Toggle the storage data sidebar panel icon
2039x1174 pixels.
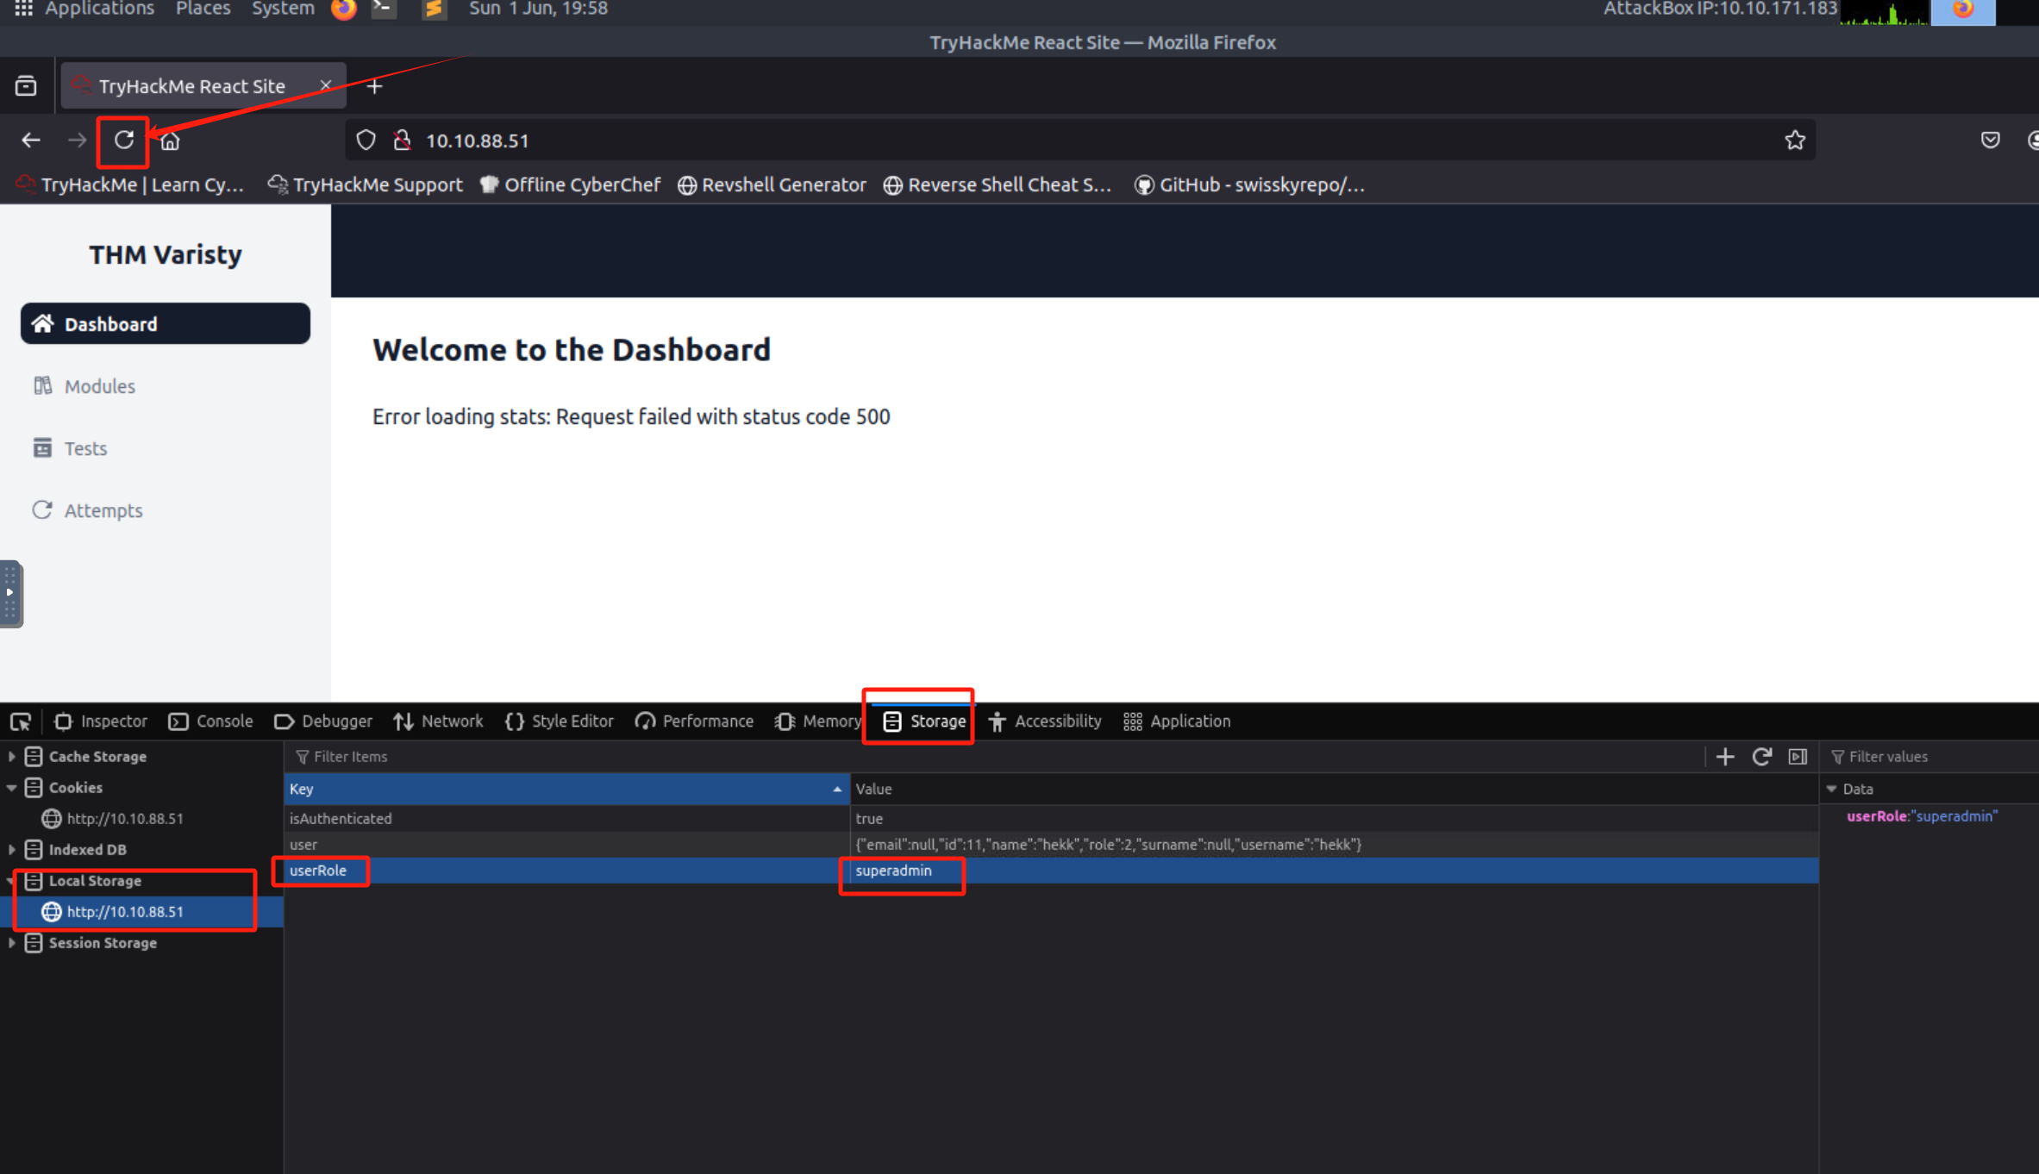(x=1798, y=757)
